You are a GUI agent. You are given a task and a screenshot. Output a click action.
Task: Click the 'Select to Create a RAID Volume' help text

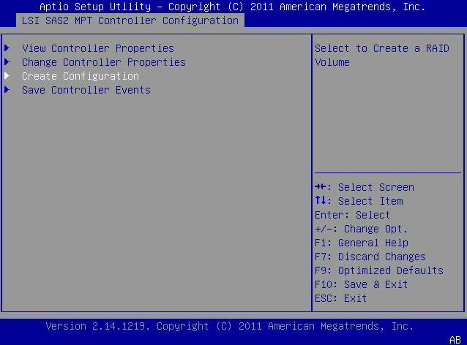(x=382, y=56)
